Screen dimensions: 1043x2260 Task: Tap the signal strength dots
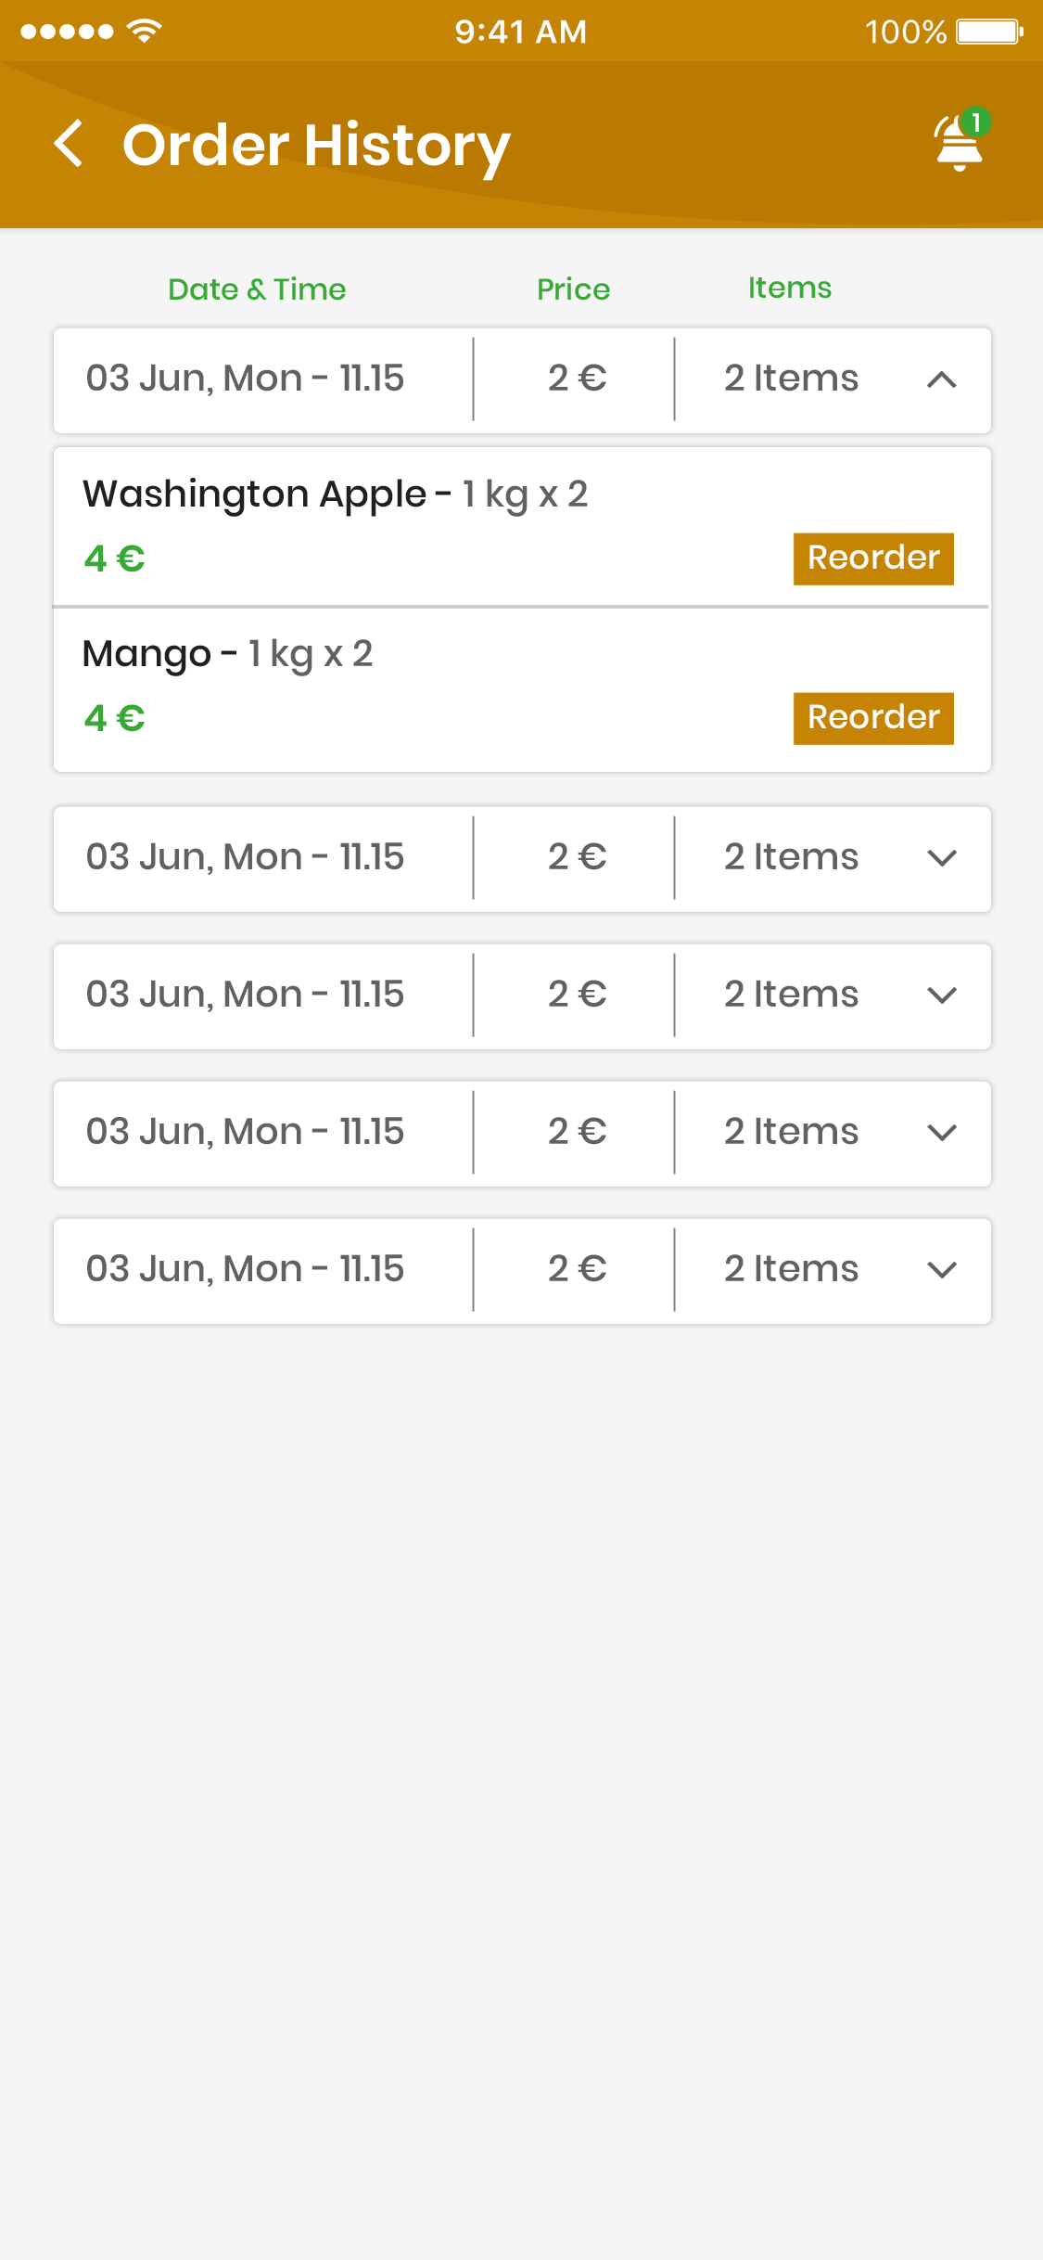tap(67, 32)
